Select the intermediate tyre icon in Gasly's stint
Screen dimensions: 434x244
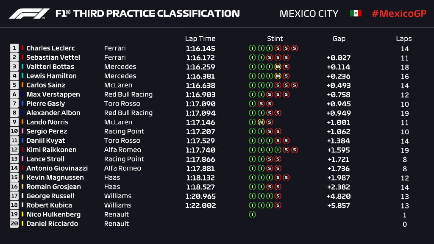coord(252,104)
